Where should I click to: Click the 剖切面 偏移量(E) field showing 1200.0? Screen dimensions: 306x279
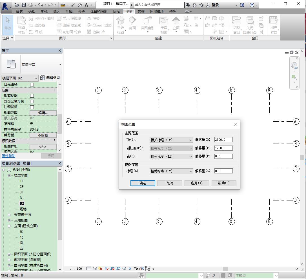[223, 148]
